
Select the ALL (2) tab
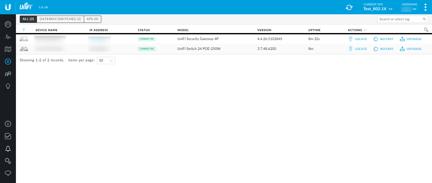(x=28, y=19)
